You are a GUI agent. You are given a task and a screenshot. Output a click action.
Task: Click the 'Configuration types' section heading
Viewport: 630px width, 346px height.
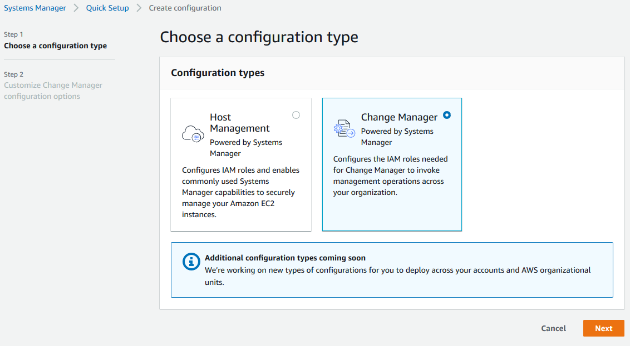pos(218,73)
